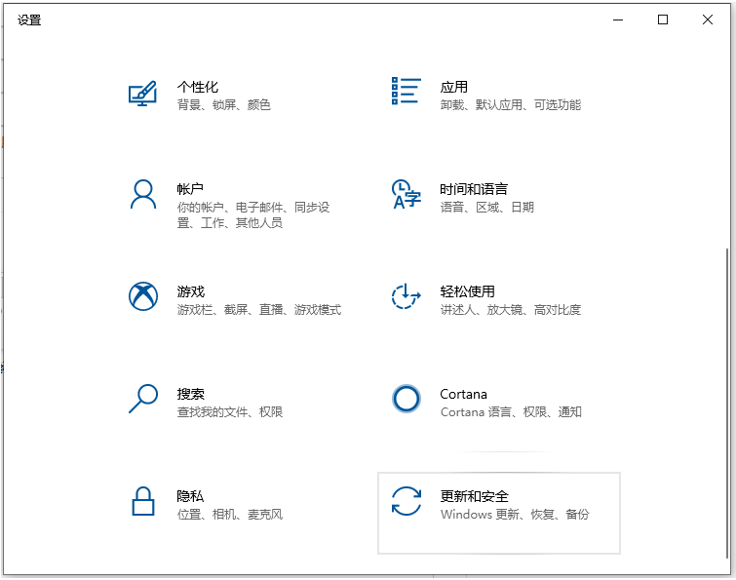Click the Time and Language (时间和语言) icon
Screen dimensions: 736x580
pyautogui.click(x=406, y=194)
